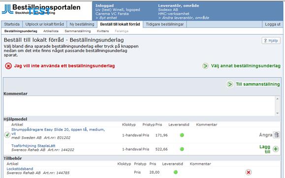Click Kommentar scrollbar down arrow

pyautogui.click(x=277, y=113)
